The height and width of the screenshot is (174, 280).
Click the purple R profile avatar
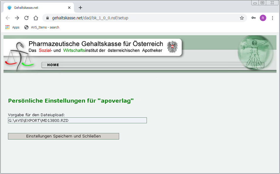pos(263,18)
